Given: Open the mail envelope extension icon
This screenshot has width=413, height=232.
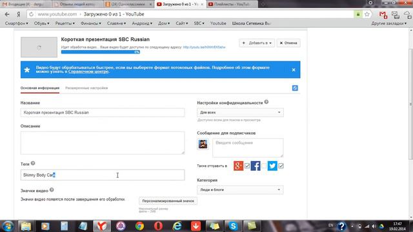Looking at the screenshot, I should pyautogui.click(x=395, y=15).
